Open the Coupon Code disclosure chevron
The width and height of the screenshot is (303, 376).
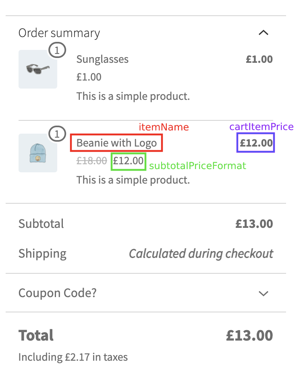pos(264,293)
